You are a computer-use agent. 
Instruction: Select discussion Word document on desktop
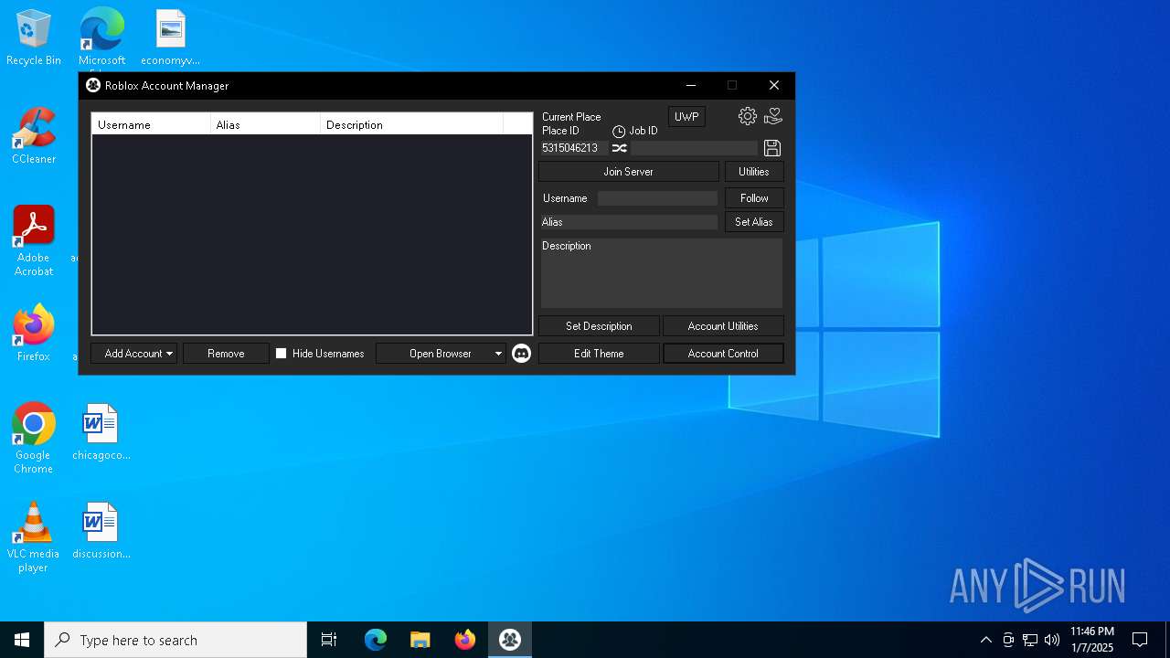pos(101,531)
